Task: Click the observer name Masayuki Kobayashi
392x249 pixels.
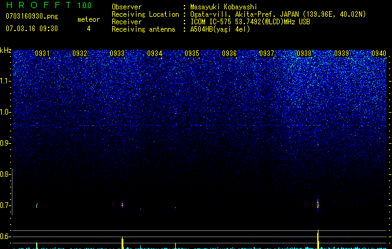Action: (224, 7)
